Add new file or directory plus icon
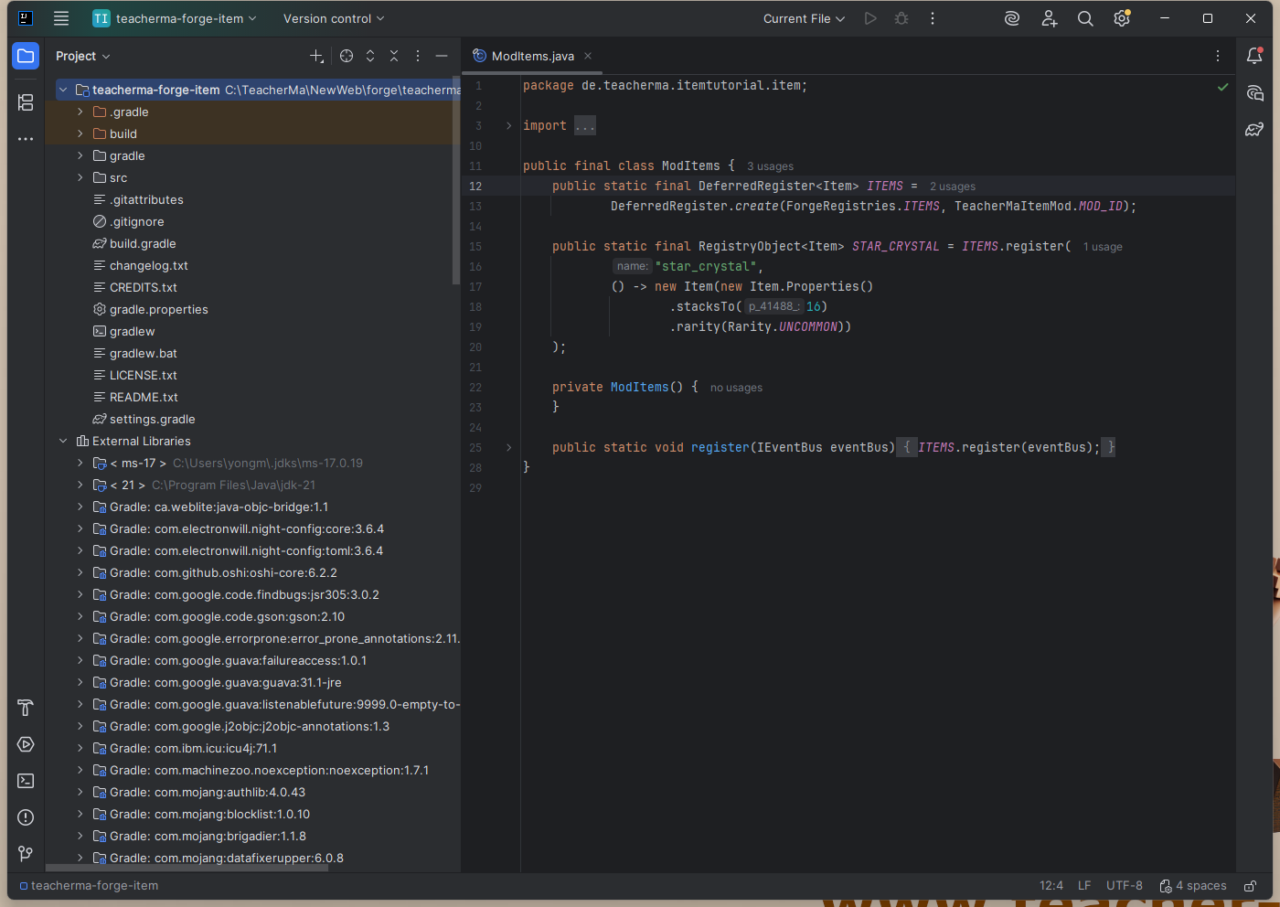1280x907 pixels. tap(316, 56)
